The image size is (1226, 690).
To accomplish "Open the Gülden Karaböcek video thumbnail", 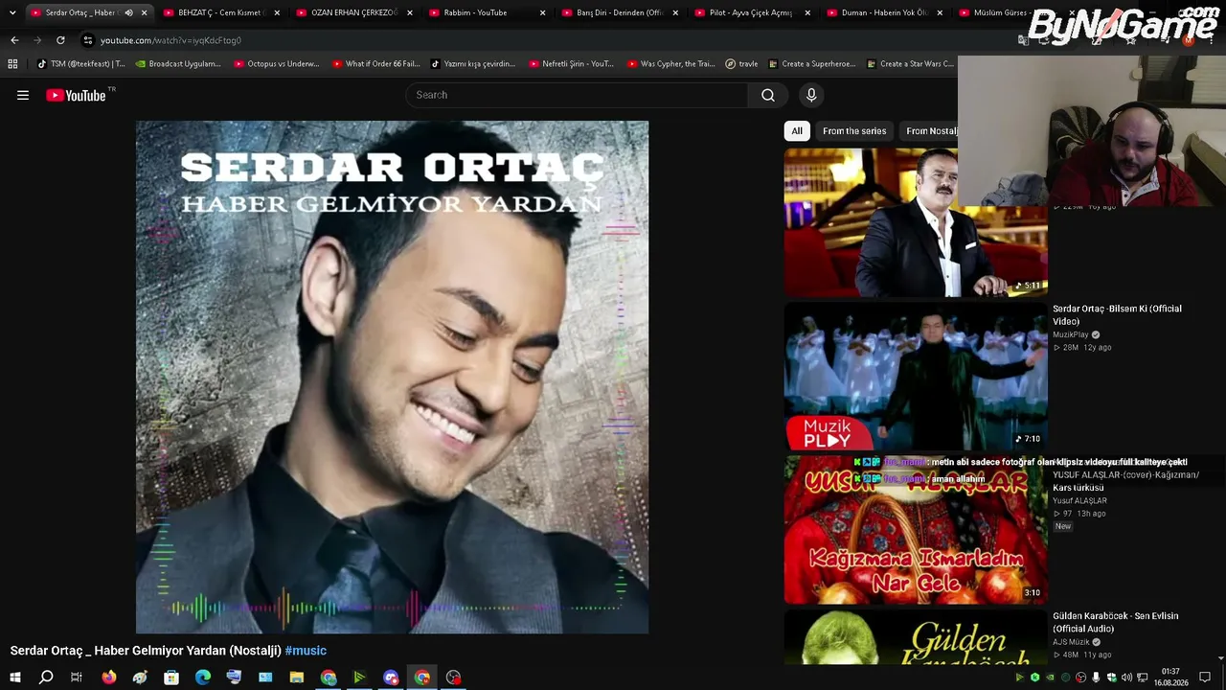I will coord(916,637).
